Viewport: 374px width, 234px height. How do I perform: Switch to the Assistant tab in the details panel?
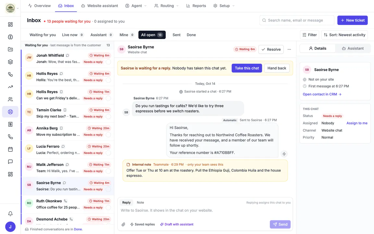353,48
